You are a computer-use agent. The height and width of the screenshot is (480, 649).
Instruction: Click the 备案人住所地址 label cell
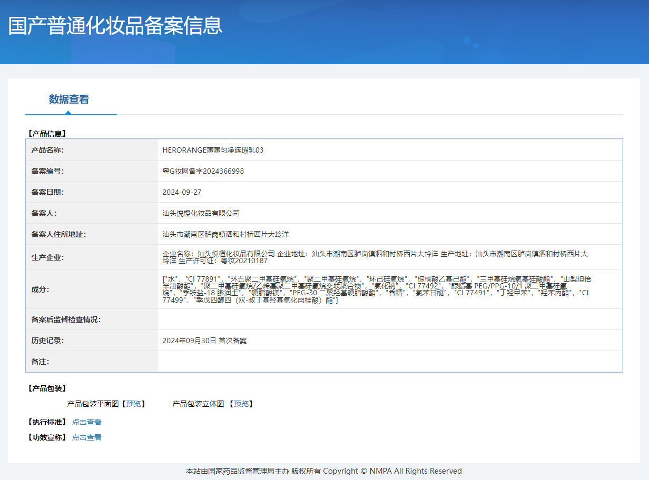click(x=92, y=234)
